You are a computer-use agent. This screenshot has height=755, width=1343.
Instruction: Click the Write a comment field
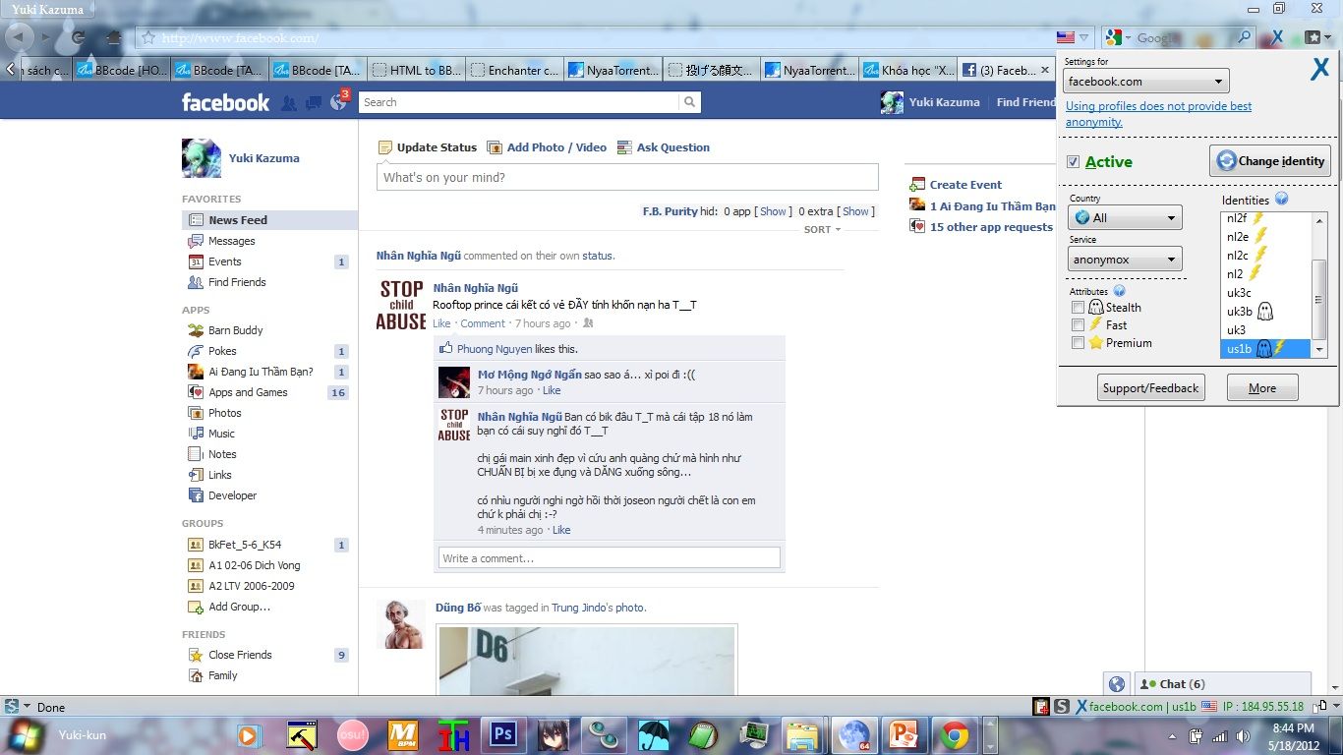(610, 558)
